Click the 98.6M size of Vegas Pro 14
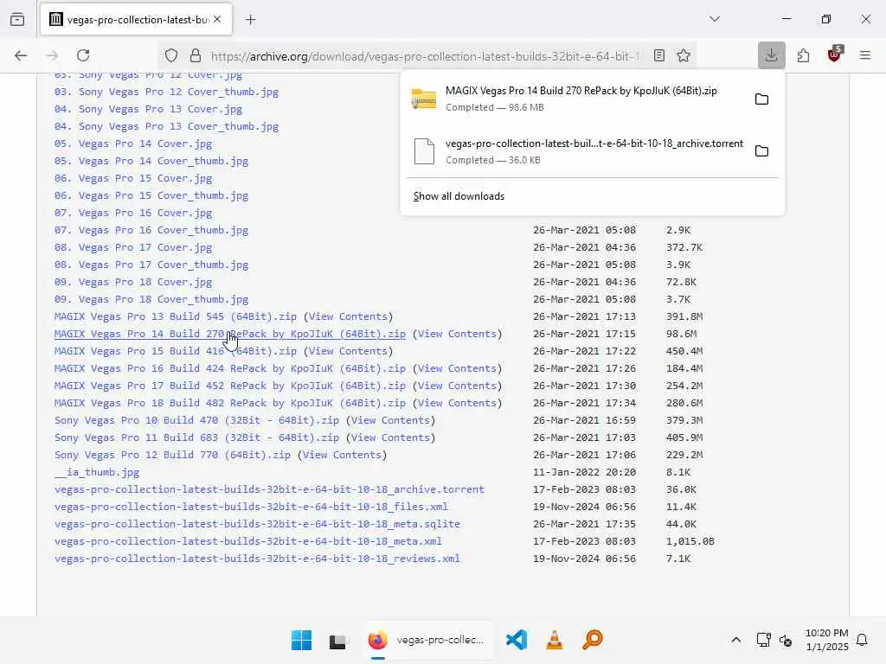Viewport: 886px width, 664px height. 682,334
